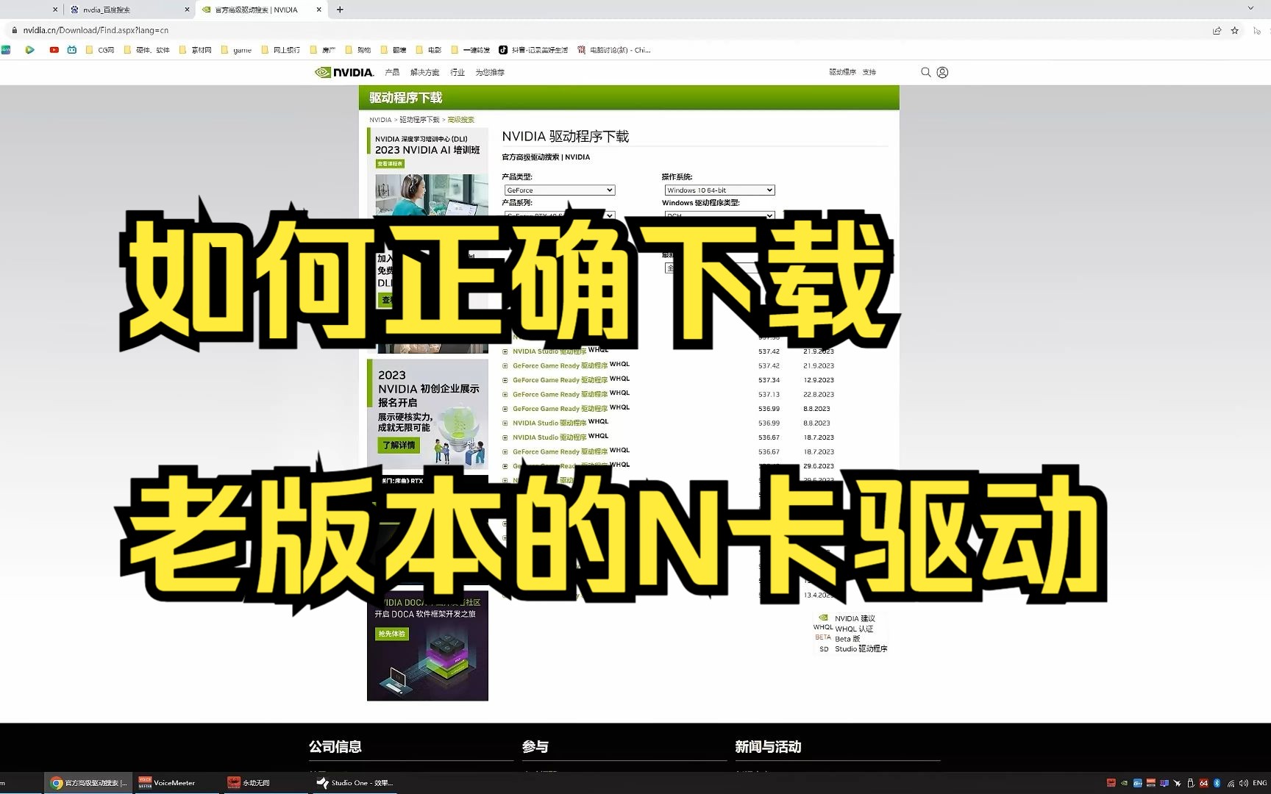
Task: Expand the NVIDIA Studio 536.99 row
Action: [x=505, y=423]
